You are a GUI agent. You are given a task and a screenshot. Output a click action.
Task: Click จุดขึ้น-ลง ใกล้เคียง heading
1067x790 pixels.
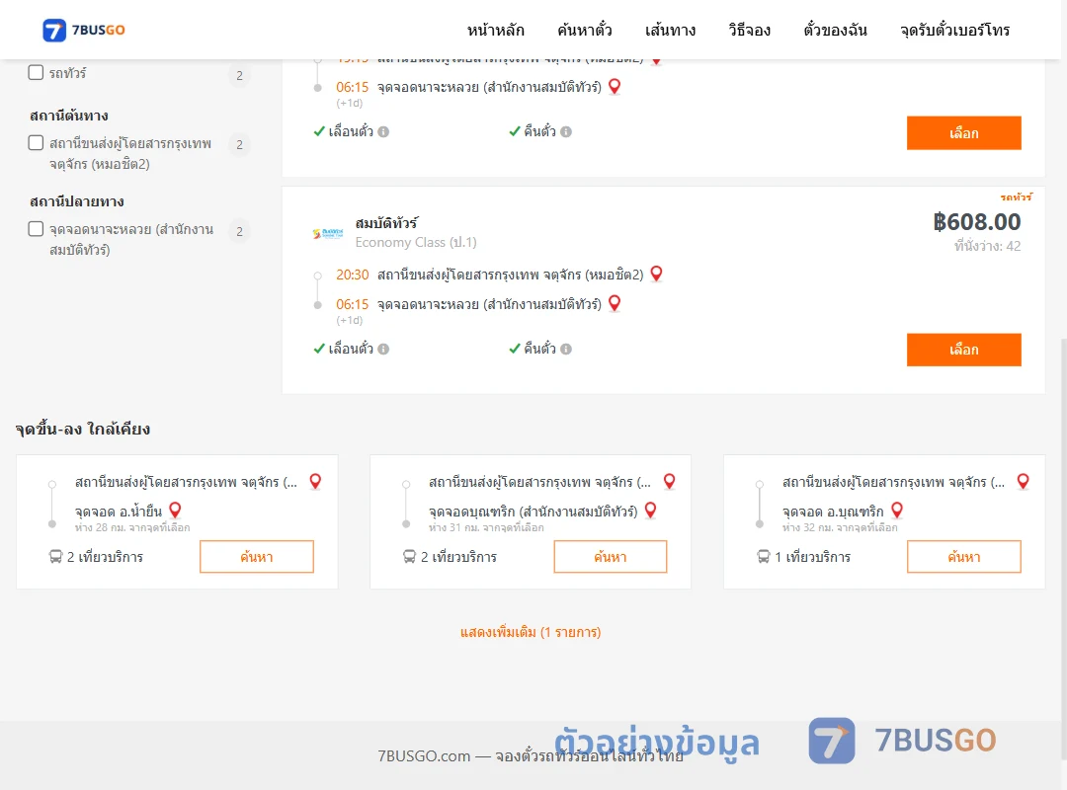[83, 429]
